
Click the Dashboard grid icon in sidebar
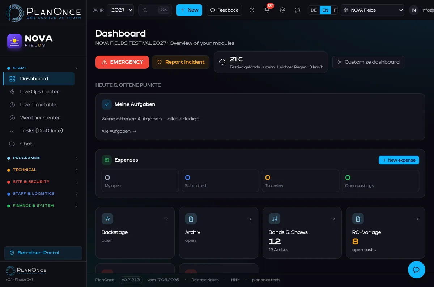12,79
